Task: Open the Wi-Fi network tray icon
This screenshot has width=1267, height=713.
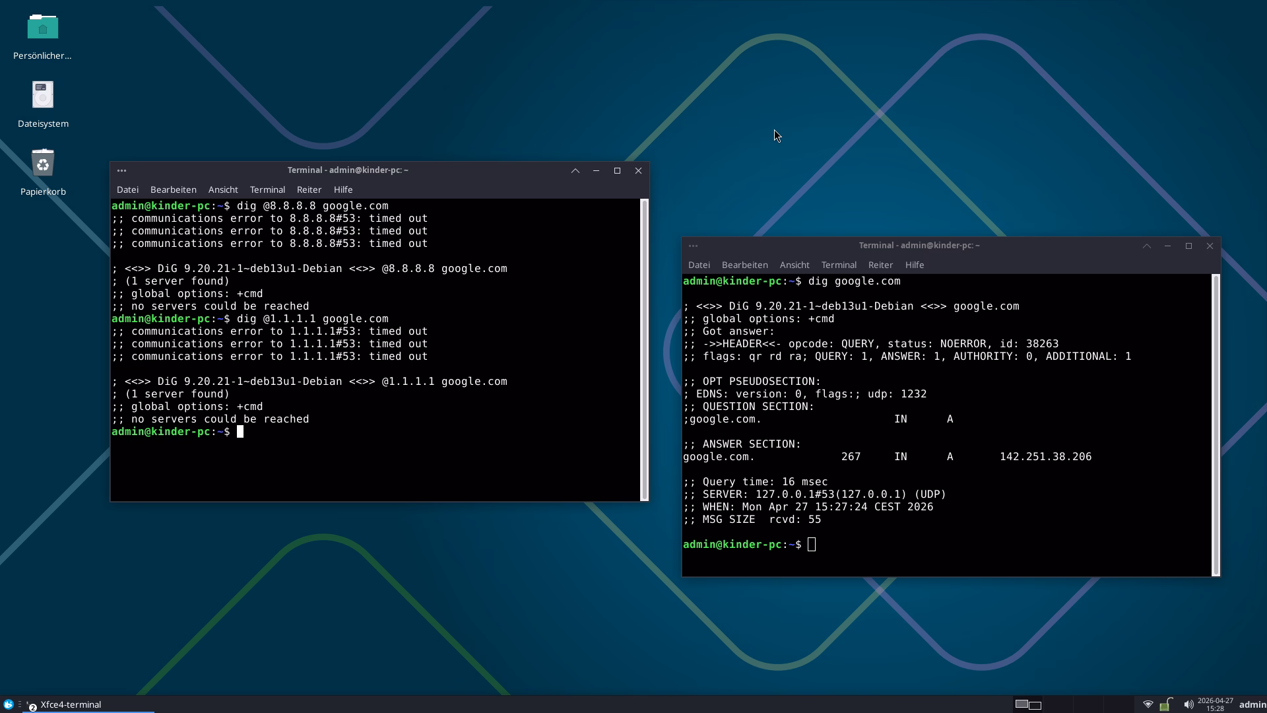Action: (x=1148, y=704)
